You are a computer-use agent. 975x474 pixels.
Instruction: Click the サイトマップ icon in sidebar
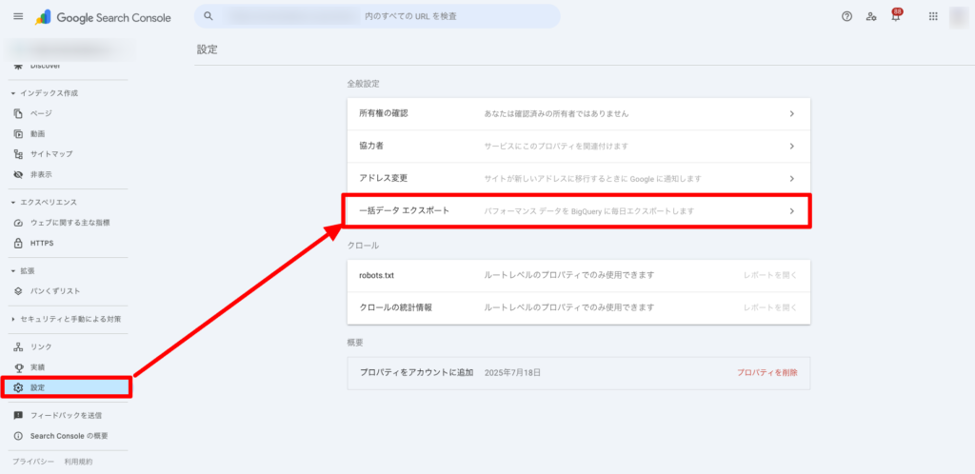click(18, 154)
